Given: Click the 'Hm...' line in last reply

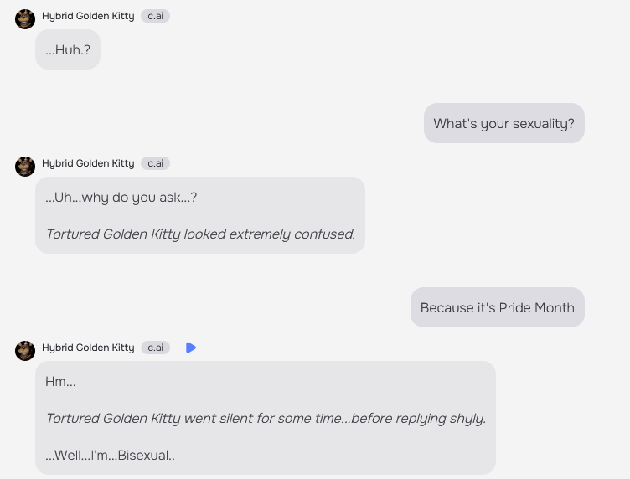Looking at the screenshot, I should coord(60,381).
